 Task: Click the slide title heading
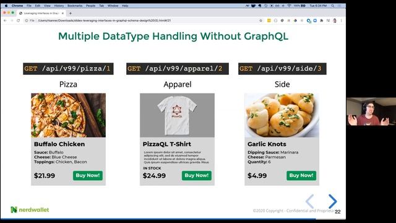pos(173,36)
